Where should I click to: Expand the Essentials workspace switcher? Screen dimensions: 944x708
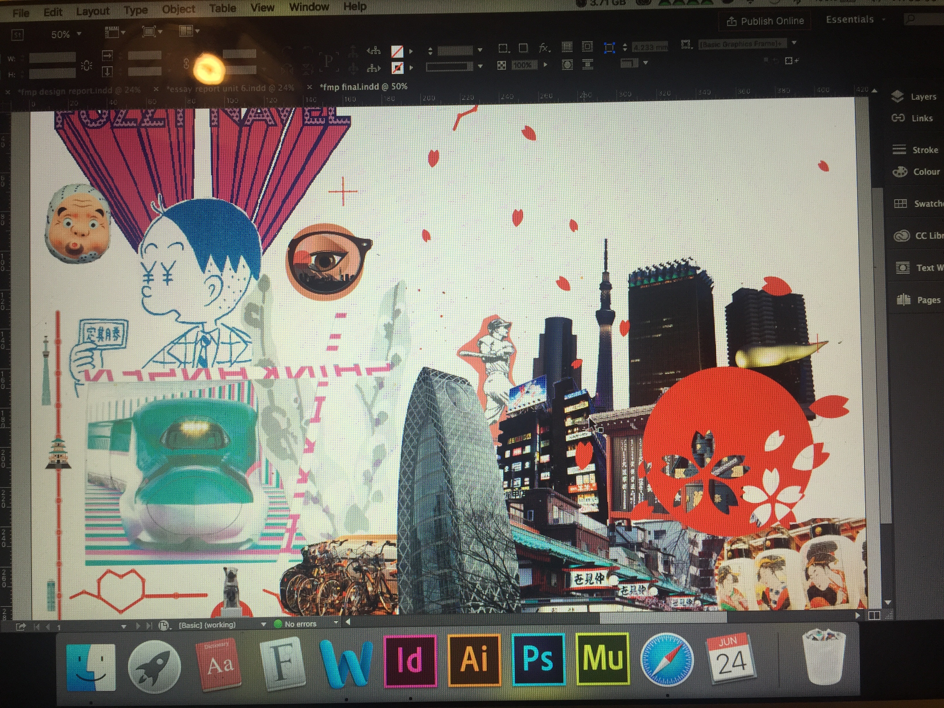coord(856,20)
